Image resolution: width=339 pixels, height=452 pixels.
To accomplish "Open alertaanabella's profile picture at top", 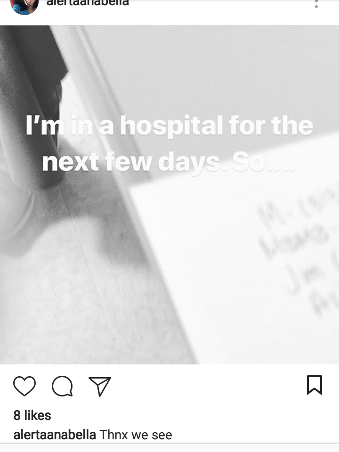I will pyautogui.click(x=24, y=6).
